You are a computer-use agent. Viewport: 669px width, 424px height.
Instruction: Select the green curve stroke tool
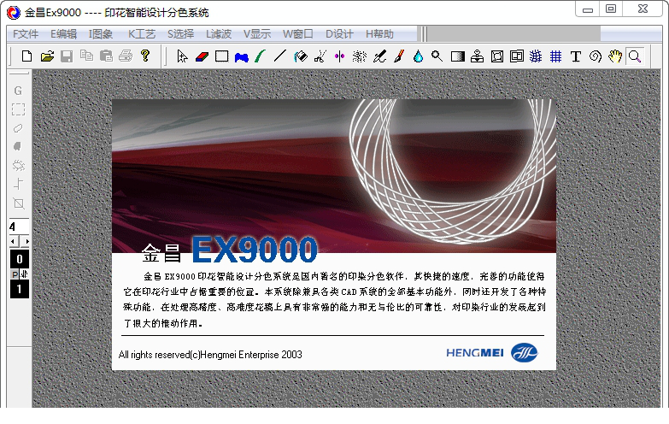tap(261, 56)
